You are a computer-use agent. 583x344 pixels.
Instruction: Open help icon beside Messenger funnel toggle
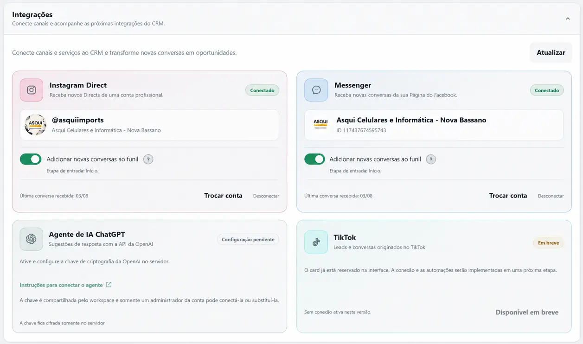pyautogui.click(x=431, y=159)
